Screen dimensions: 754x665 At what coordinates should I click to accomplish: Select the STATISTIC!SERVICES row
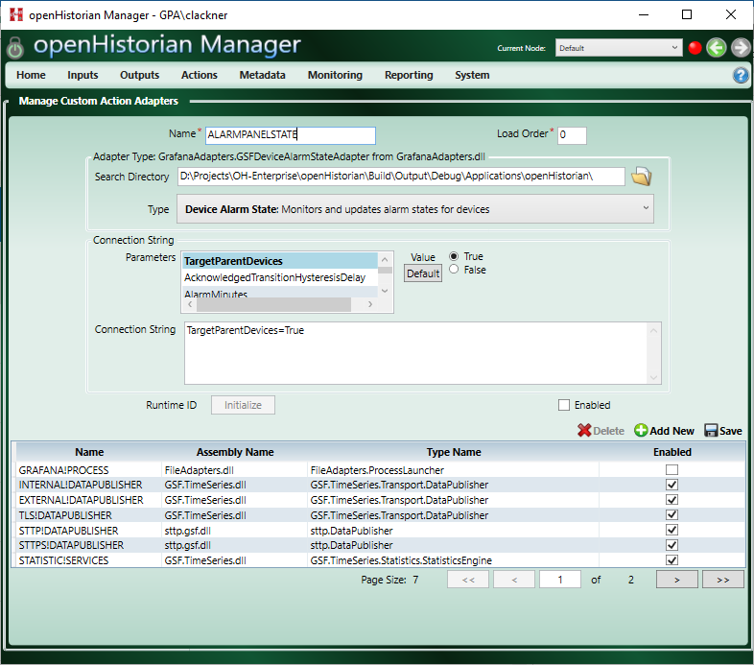pos(380,560)
